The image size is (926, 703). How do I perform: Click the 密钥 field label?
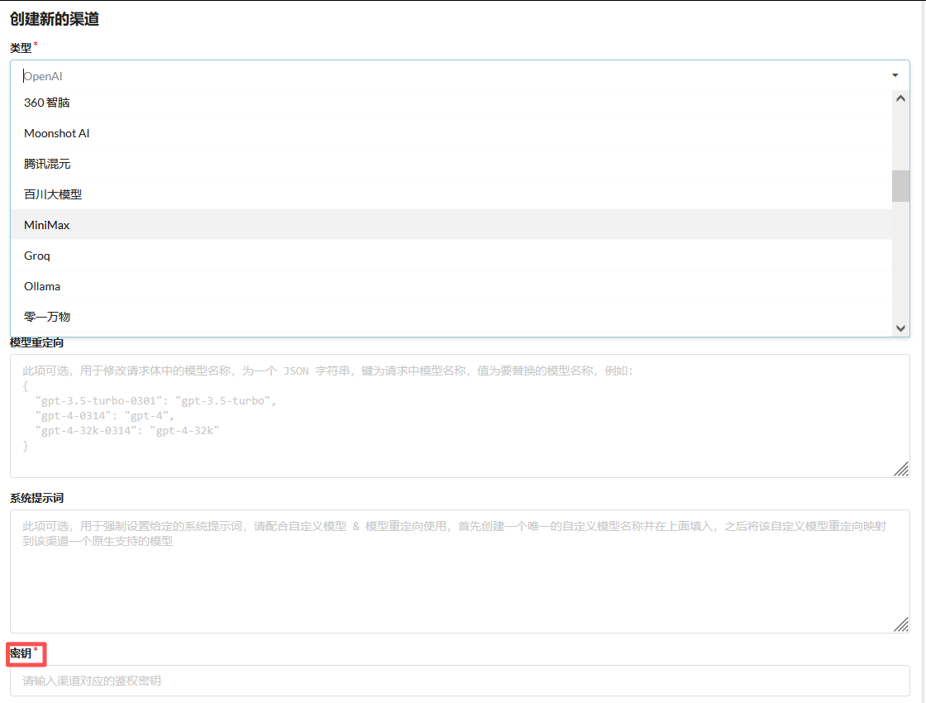coord(21,653)
